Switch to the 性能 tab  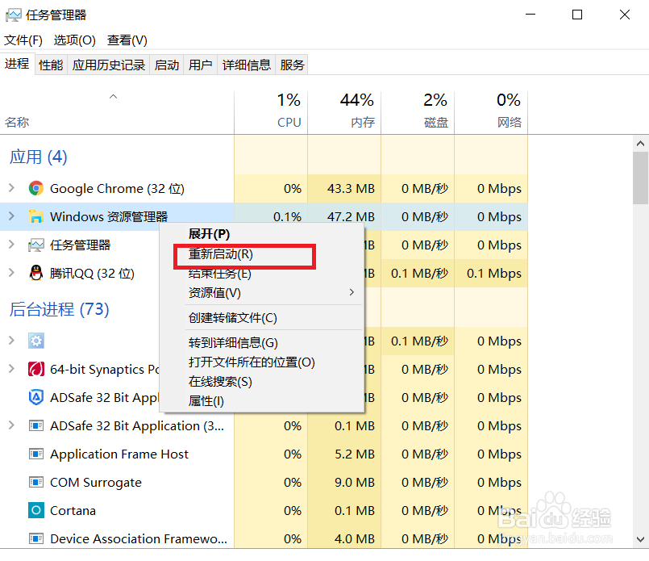click(x=51, y=65)
